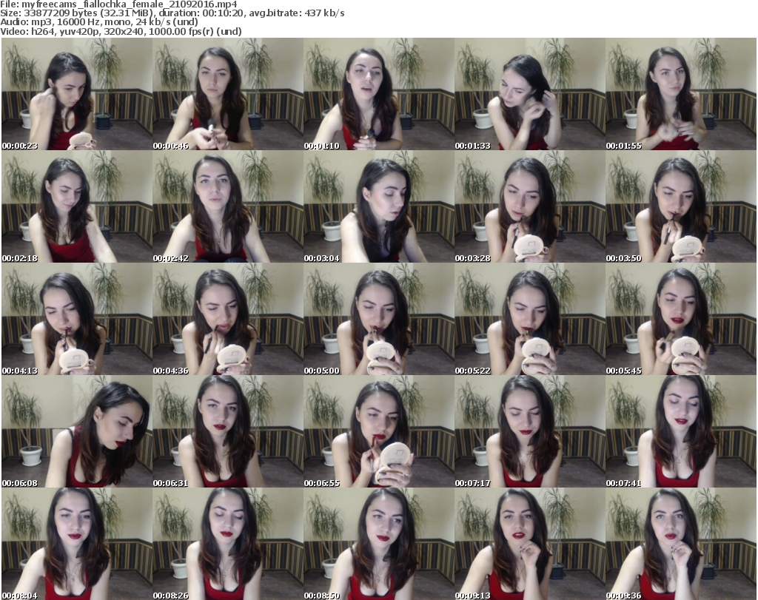
Task: View the frame at 00:07:41
Action: click(681, 431)
